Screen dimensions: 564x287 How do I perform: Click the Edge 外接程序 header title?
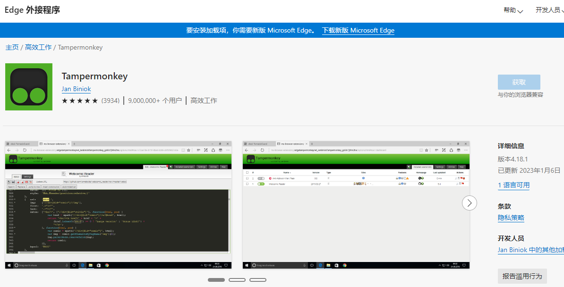33,10
